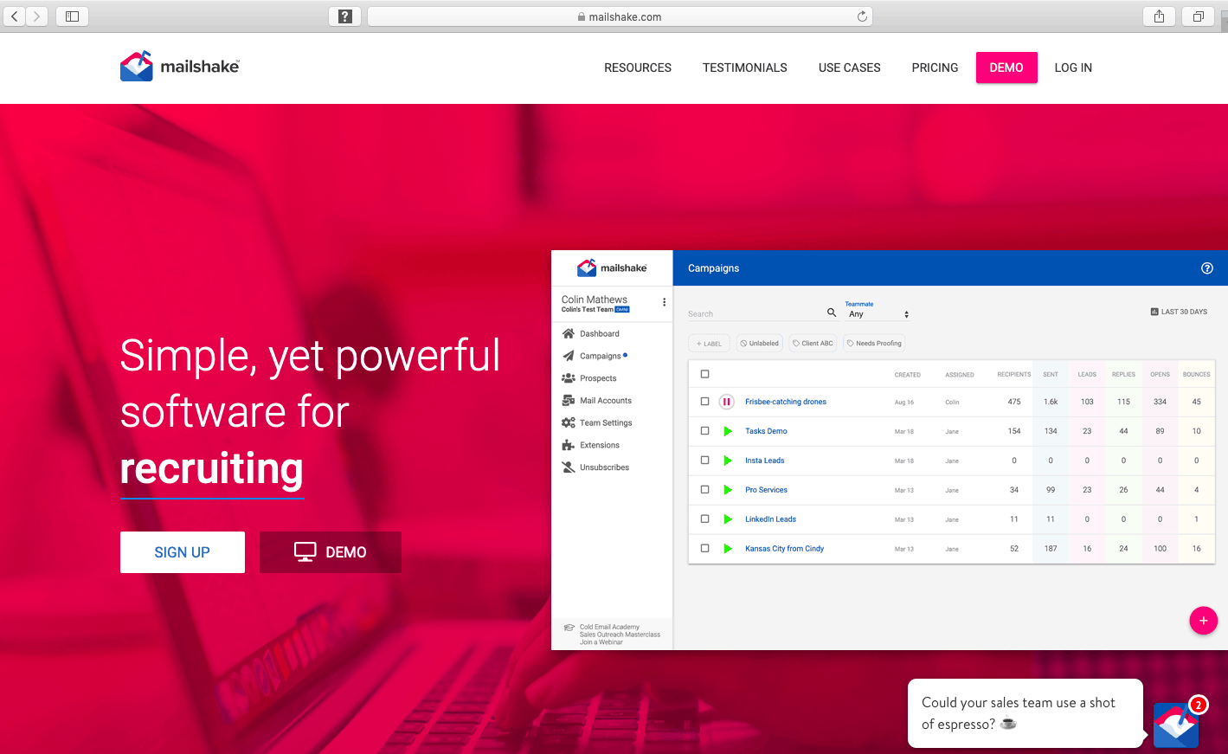The image size is (1228, 754).
Task: Click the play icon for Tasks Demo
Action: (x=728, y=431)
